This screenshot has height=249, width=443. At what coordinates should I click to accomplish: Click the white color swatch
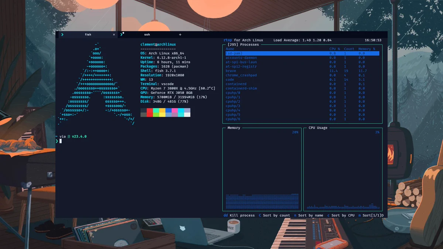(187, 115)
